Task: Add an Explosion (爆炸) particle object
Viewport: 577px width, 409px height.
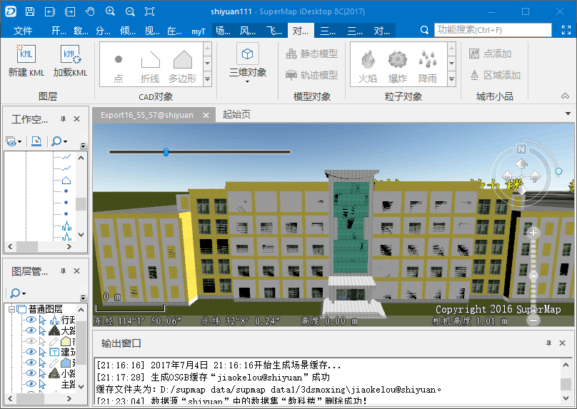Action: (398, 65)
